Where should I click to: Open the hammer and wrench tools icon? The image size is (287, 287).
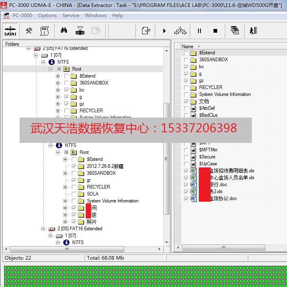[x=29, y=31]
